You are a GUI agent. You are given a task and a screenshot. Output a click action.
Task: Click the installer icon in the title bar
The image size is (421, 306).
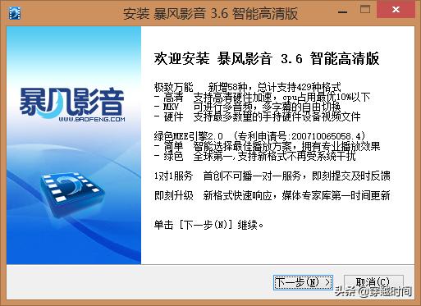[x=15, y=13]
